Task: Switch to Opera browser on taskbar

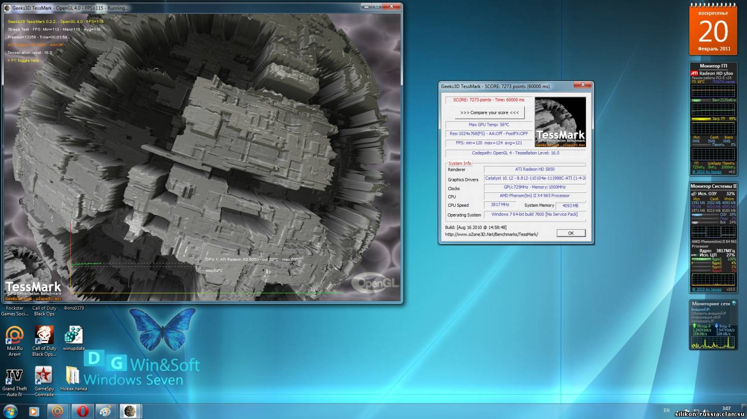Action: (x=82, y=412)
